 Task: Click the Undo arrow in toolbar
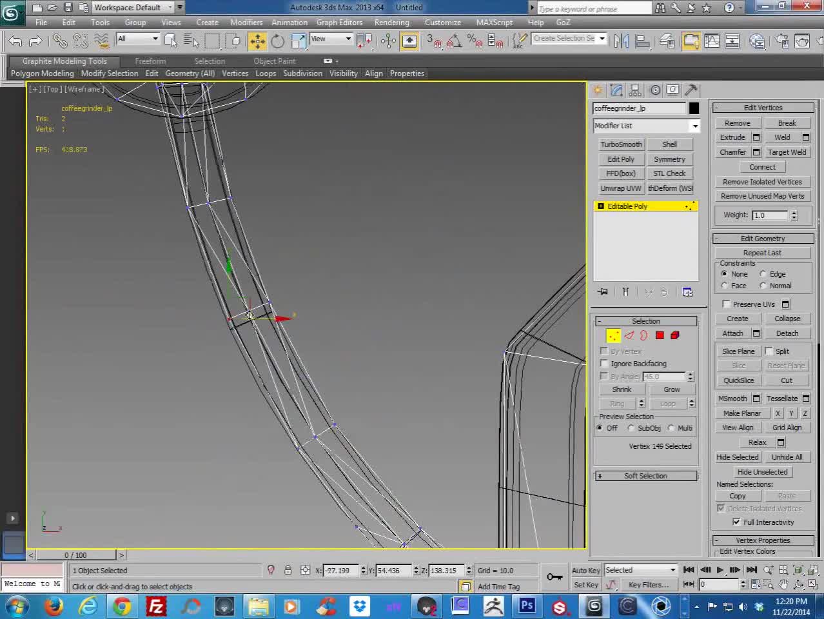(15, 41)
